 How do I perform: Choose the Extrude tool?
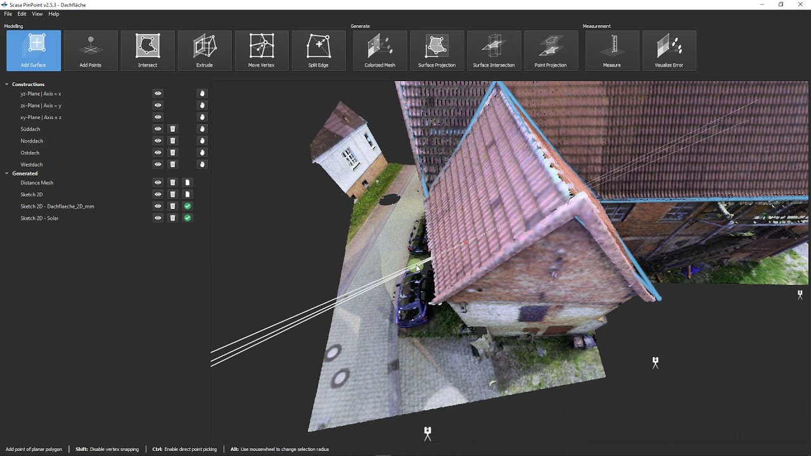205,51
